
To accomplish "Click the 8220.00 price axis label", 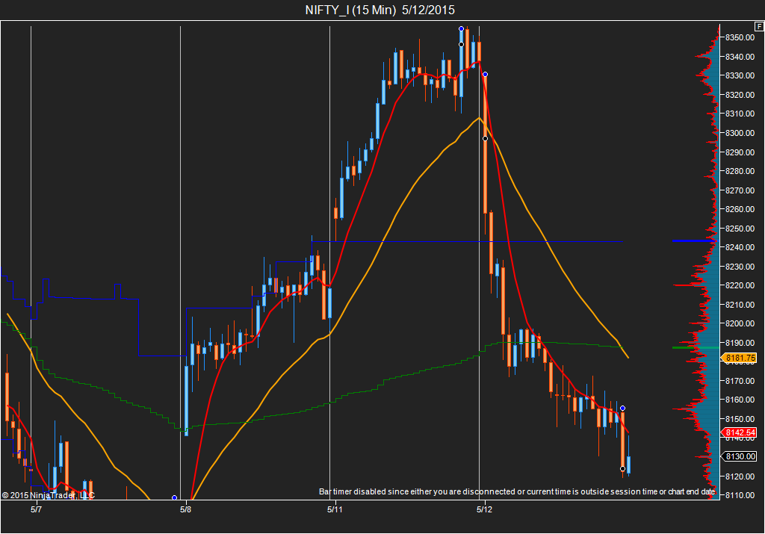I will 740,285.
